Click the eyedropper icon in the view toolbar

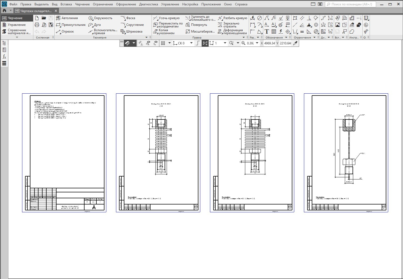[295, 43]
